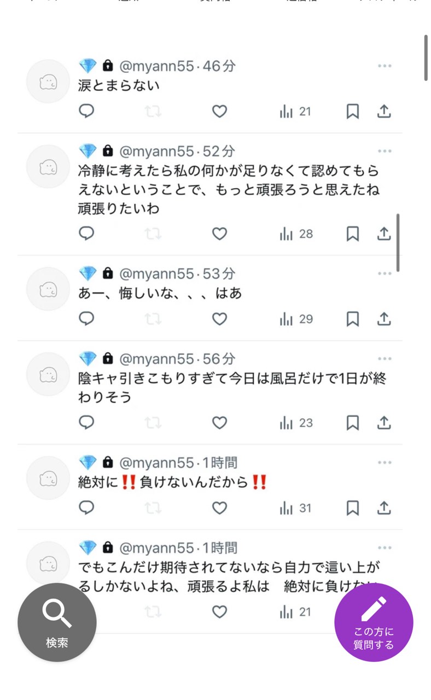The image size is (431, 700).
Task: Share the 涙とまらない post
Action: [385, 112]
